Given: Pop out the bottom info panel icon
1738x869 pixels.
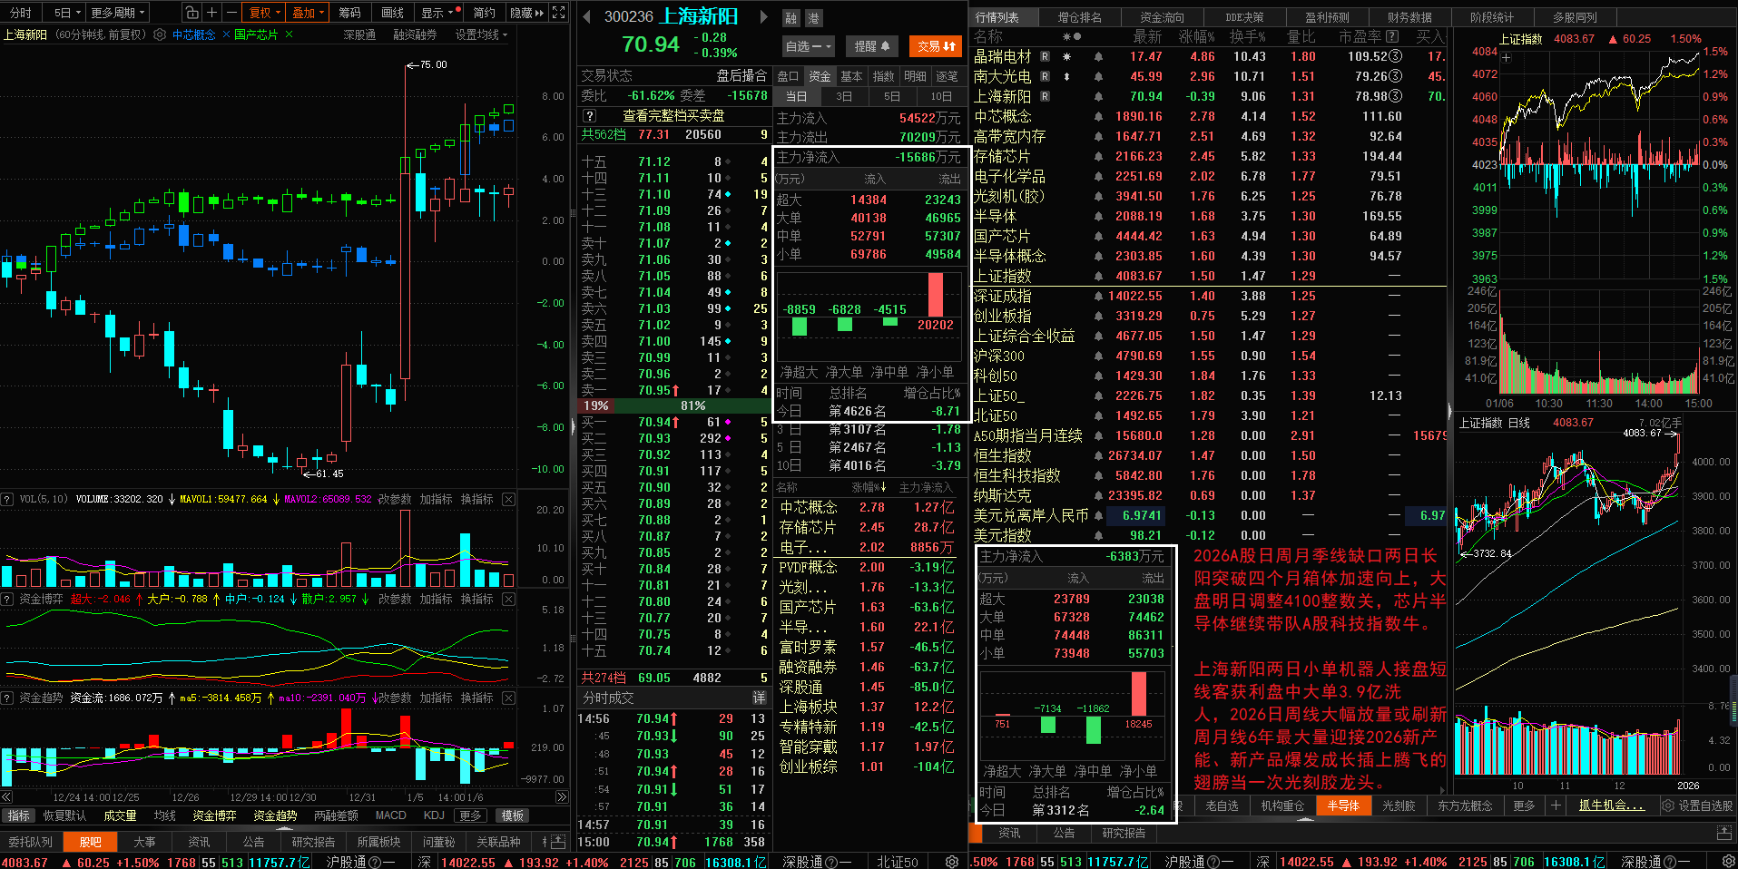Looking at the screenshot, I should click(559, 842).
